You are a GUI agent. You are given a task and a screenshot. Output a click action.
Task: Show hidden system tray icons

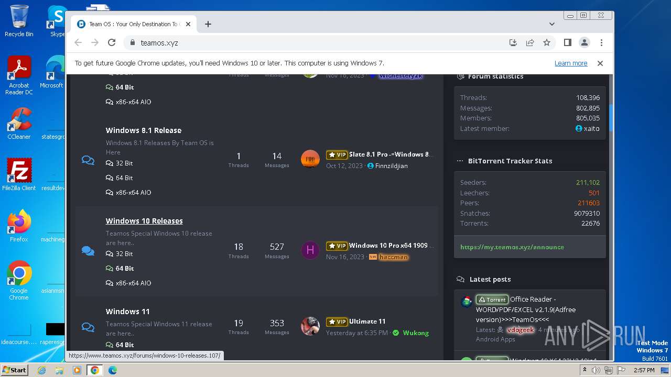click(585, 370)
